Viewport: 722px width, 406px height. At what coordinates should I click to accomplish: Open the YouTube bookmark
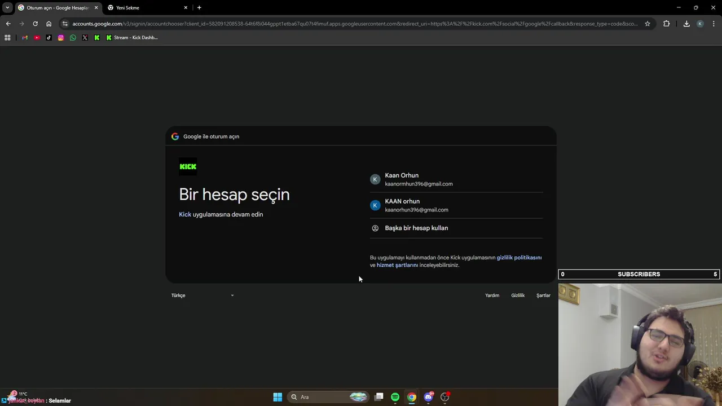coord(37,38)
